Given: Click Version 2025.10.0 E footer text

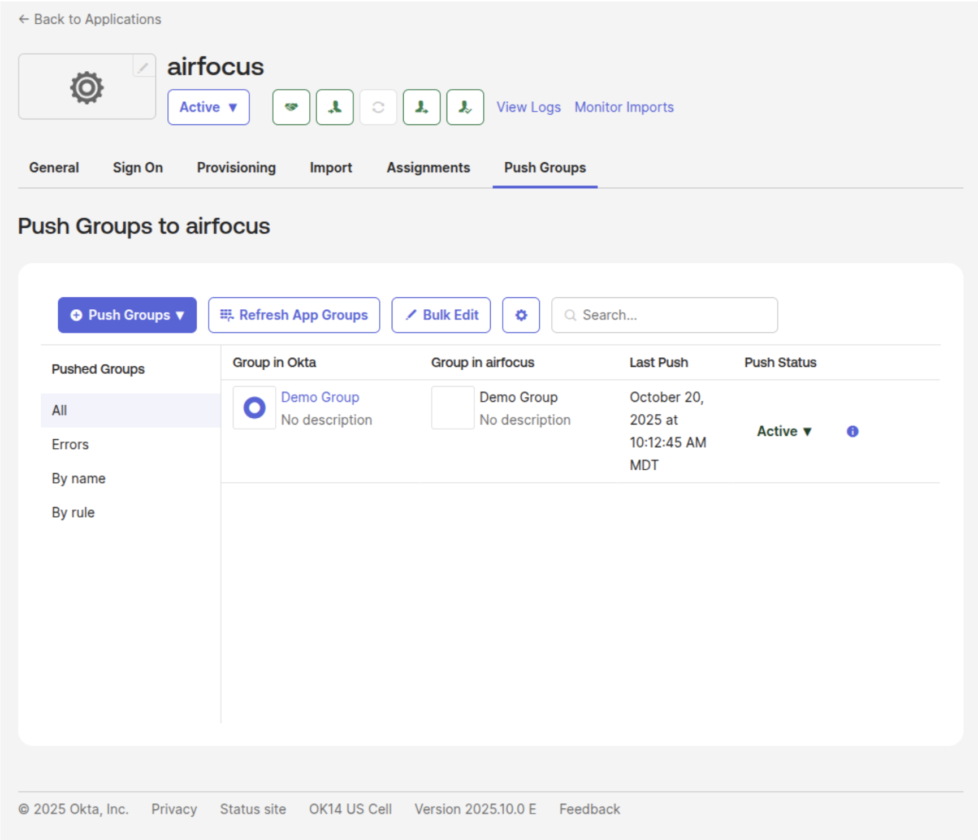Looking at the screenshot, I should coord(475,809).
